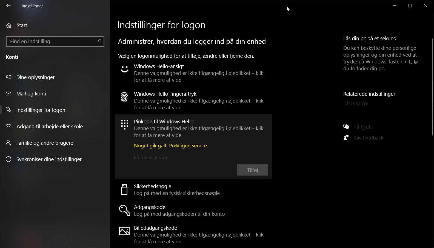This screenshot has height=248, width=434.
Task: Go to Start settings home
Action: pyautogui.click(x=55, y=25)
